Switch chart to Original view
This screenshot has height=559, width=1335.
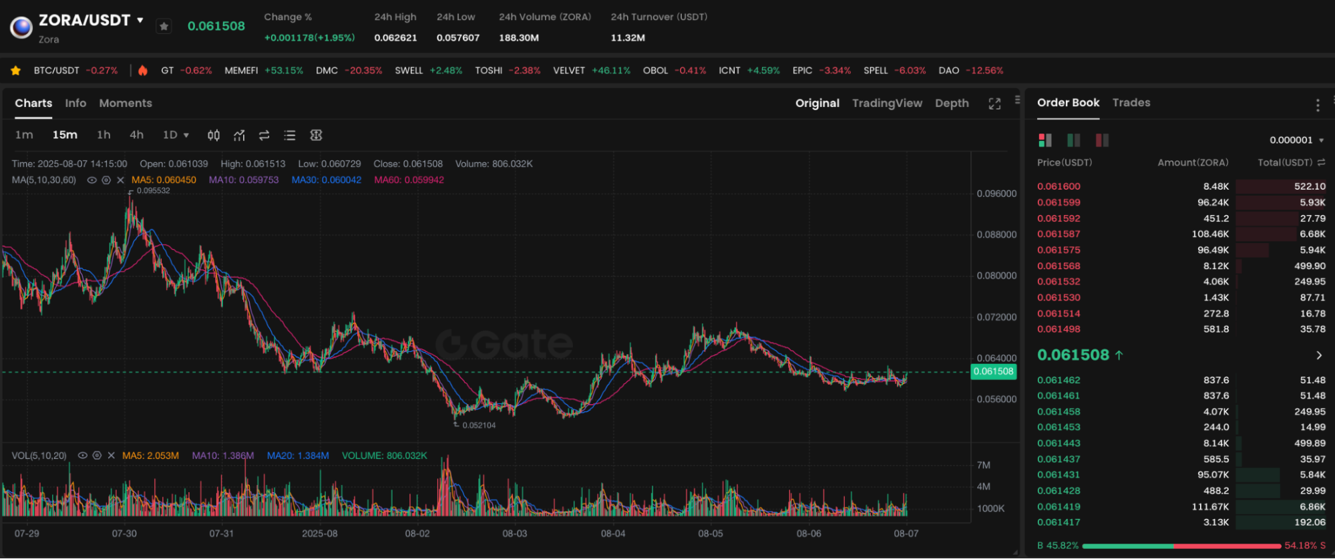click(817, 104)
